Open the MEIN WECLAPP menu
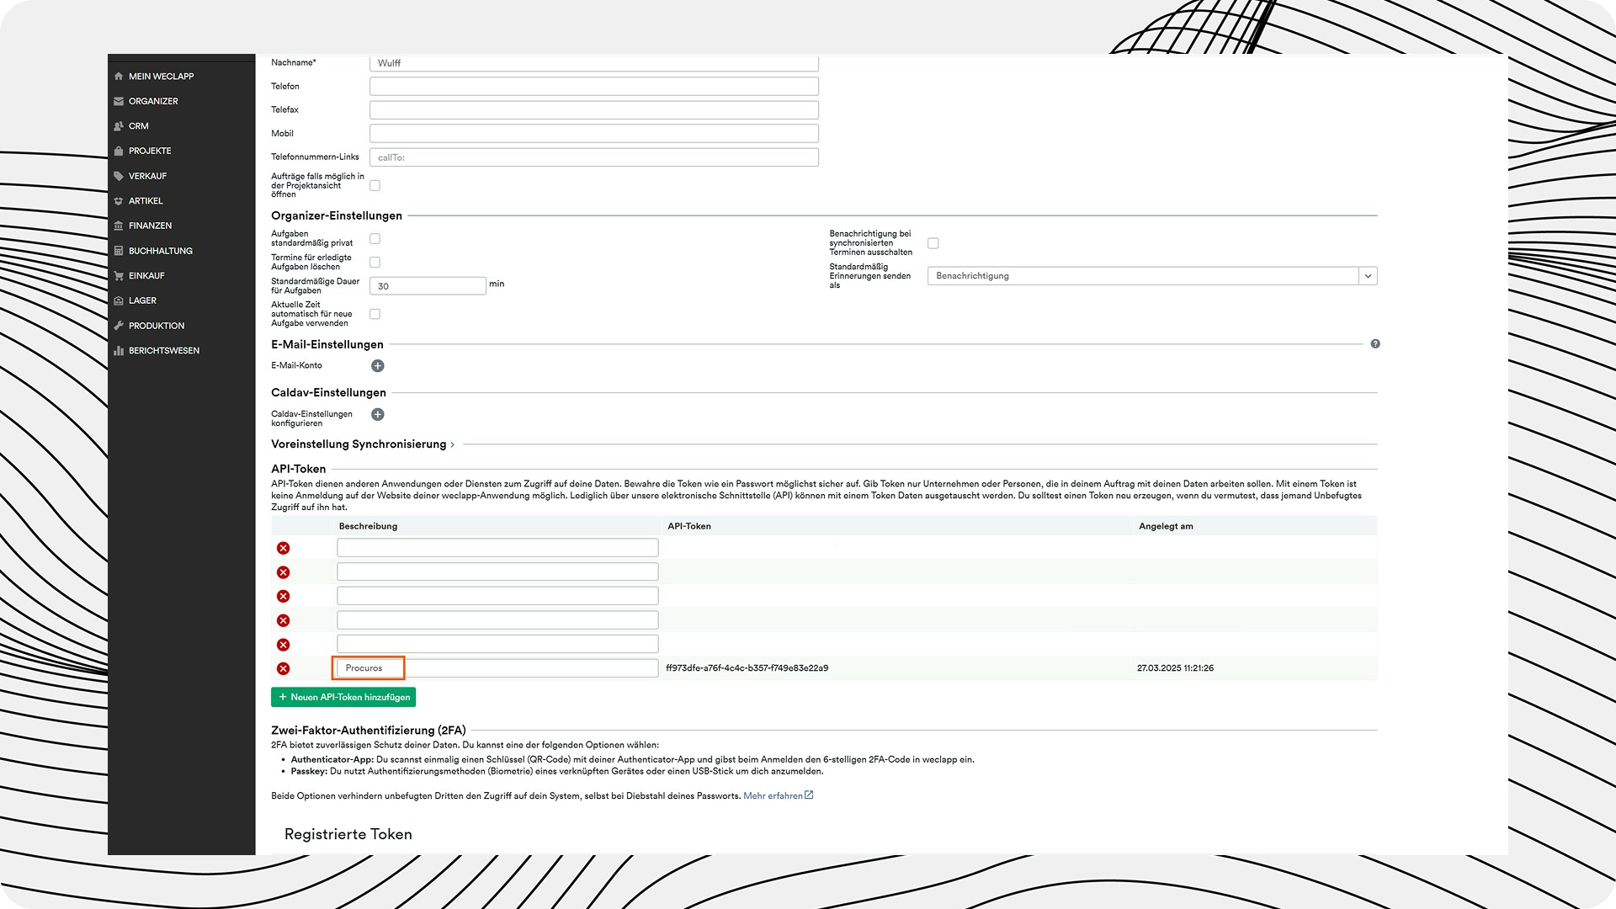 161,77
